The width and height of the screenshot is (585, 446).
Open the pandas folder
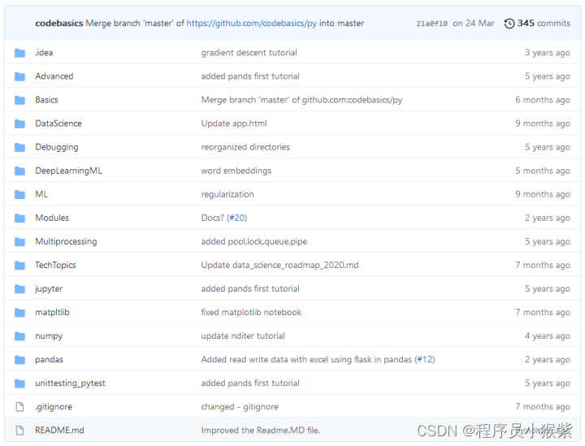[x=49, y=360]
